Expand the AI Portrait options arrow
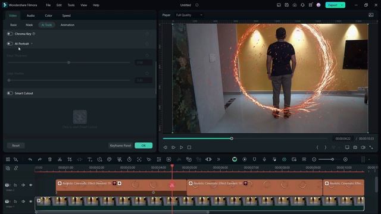Viewport: 381px width, 214px height. [32, 43]
